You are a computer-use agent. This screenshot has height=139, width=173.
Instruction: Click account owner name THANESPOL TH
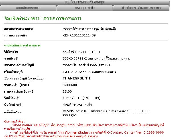pos(75,78)
